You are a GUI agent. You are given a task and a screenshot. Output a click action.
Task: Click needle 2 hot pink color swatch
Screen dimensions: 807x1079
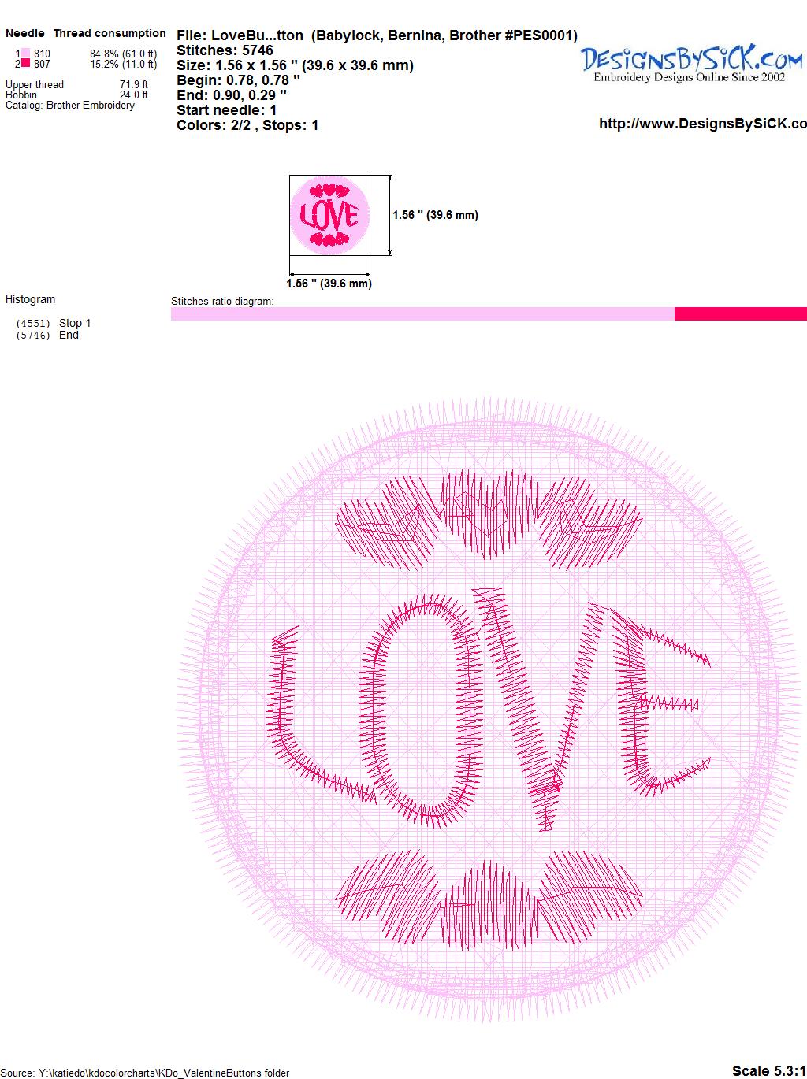(26, 64)
